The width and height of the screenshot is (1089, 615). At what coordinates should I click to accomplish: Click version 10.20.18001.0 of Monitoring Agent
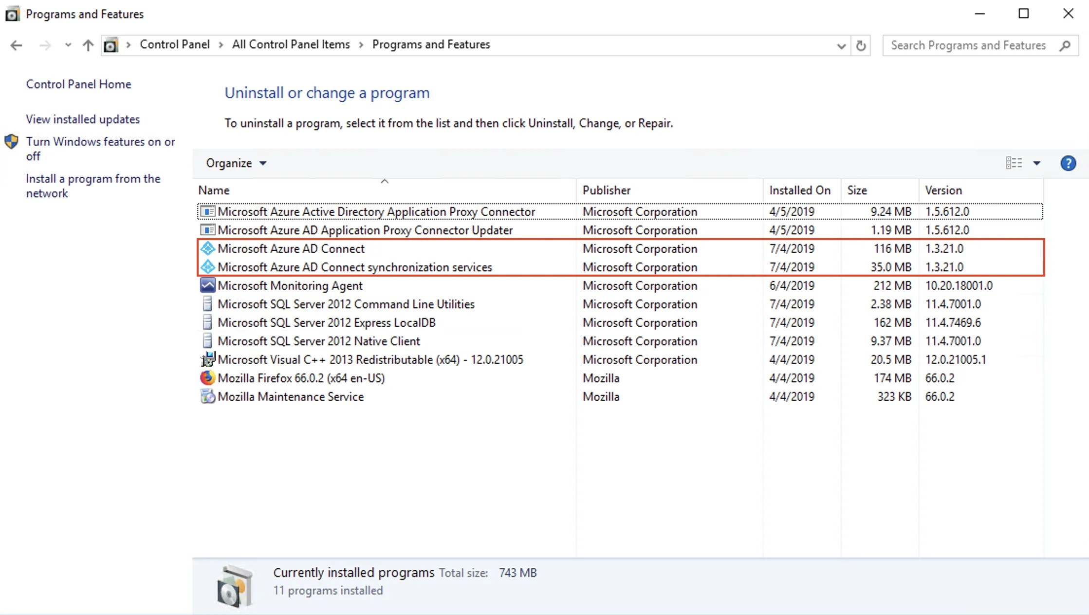point(959,286)
